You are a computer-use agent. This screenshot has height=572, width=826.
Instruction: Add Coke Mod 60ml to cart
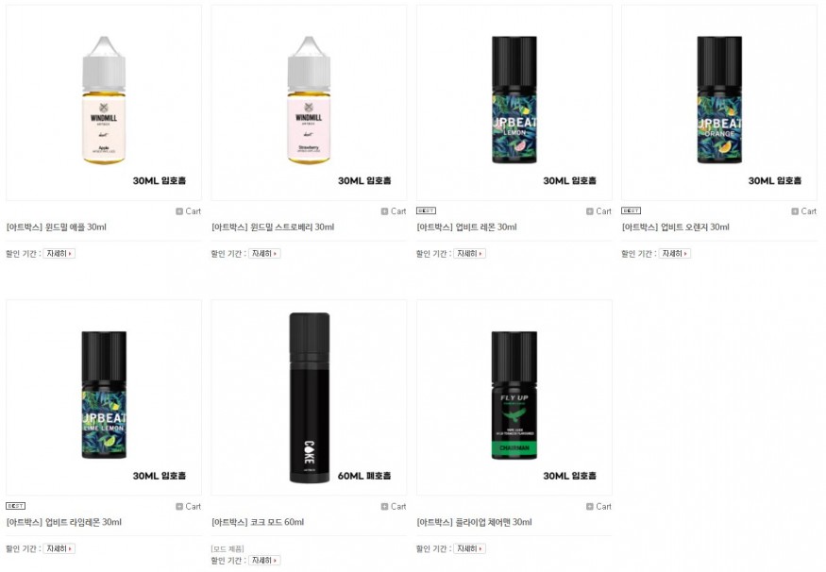pyautogui.click(x=394, y=506)
